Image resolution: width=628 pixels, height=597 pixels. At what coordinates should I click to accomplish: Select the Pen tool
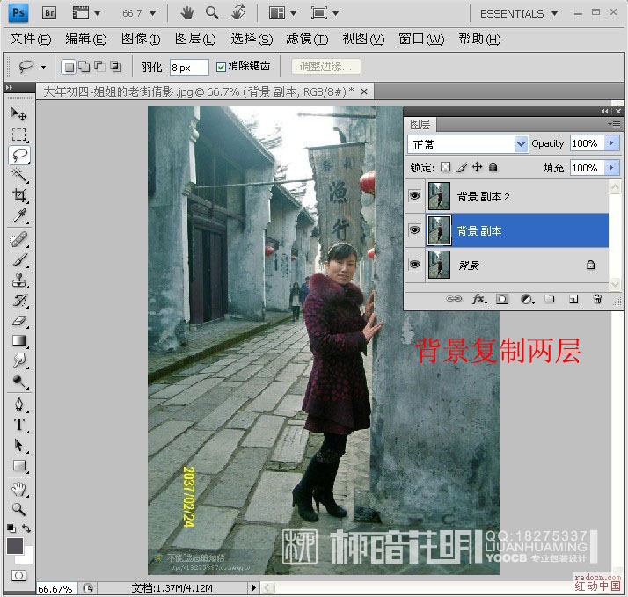(x=18, y=404)
